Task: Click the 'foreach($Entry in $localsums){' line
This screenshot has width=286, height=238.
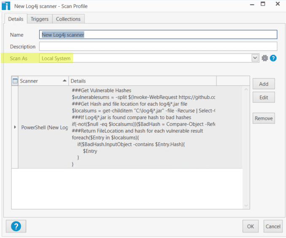Action: tap(105, 138)
